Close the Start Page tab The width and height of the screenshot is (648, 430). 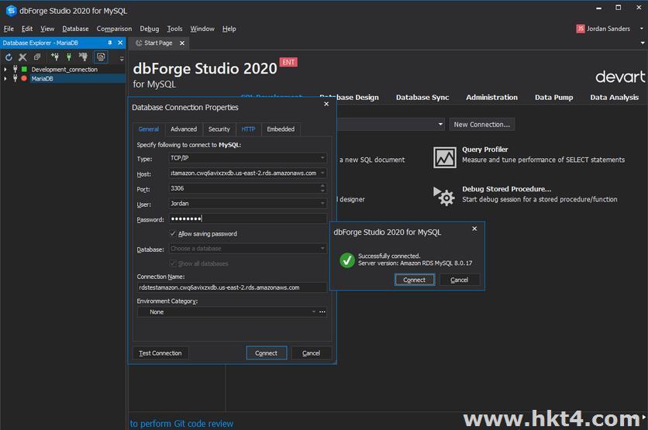pos(182,43)
